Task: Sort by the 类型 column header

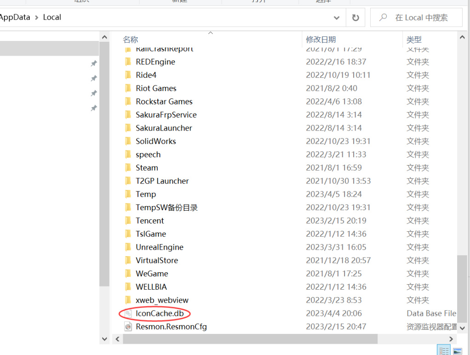Action: [414, 39]
